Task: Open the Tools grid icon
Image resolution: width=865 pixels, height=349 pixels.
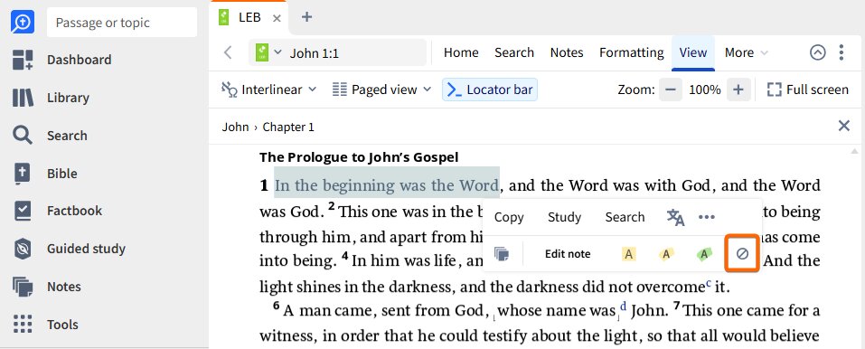Action: pos(23,325)
